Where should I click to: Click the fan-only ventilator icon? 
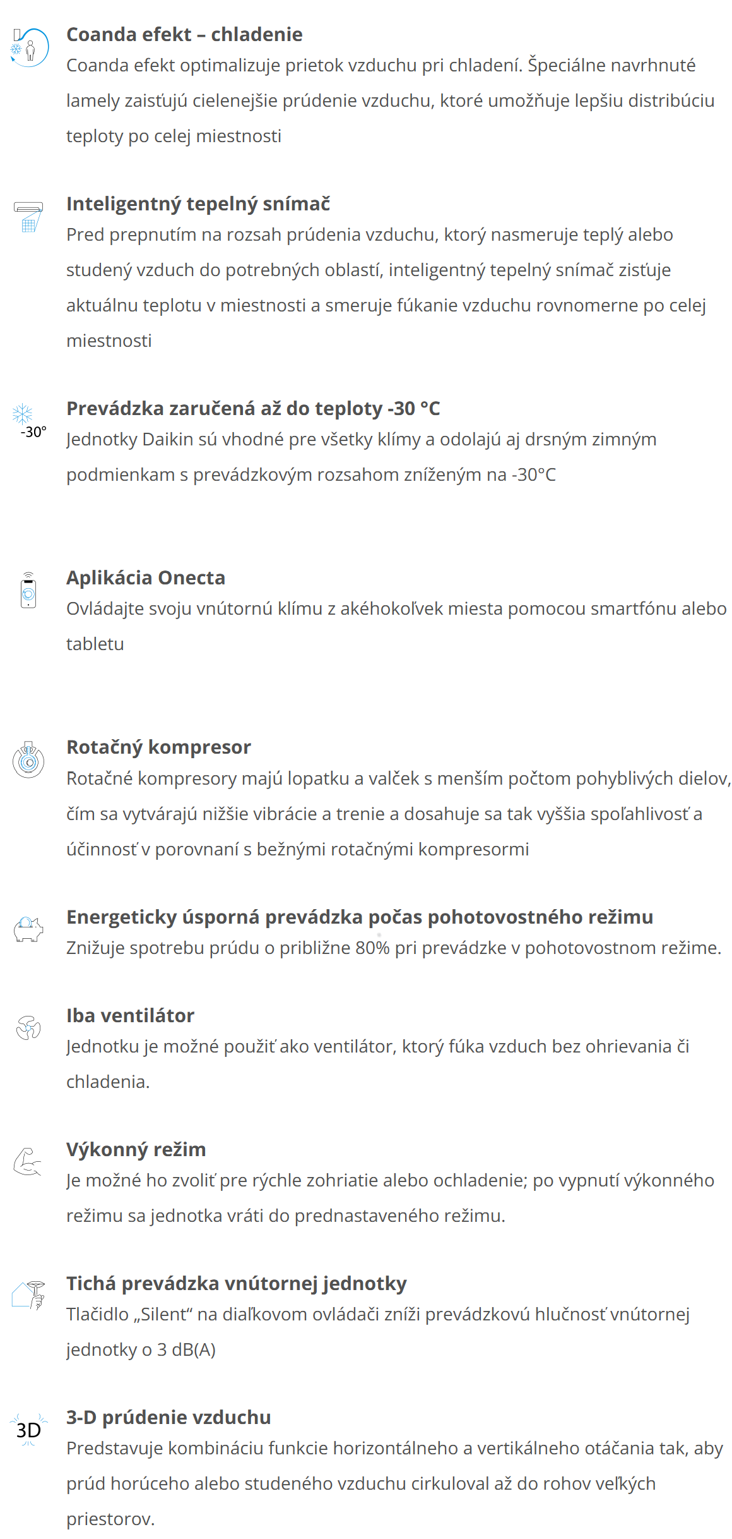28,1028
